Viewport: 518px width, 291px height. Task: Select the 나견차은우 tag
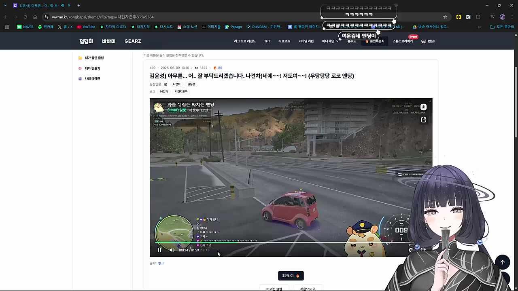tap(181, 91)
